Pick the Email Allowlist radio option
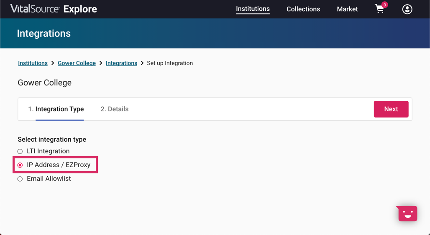This screenshot has width=430, height=235. click(x=20, y=179)
